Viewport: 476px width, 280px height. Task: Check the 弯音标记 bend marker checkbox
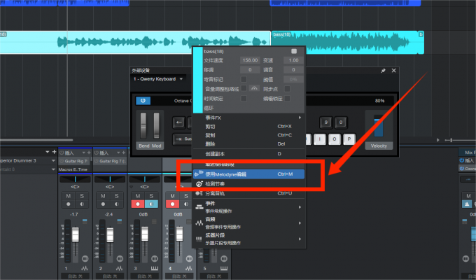click(244, 79)
